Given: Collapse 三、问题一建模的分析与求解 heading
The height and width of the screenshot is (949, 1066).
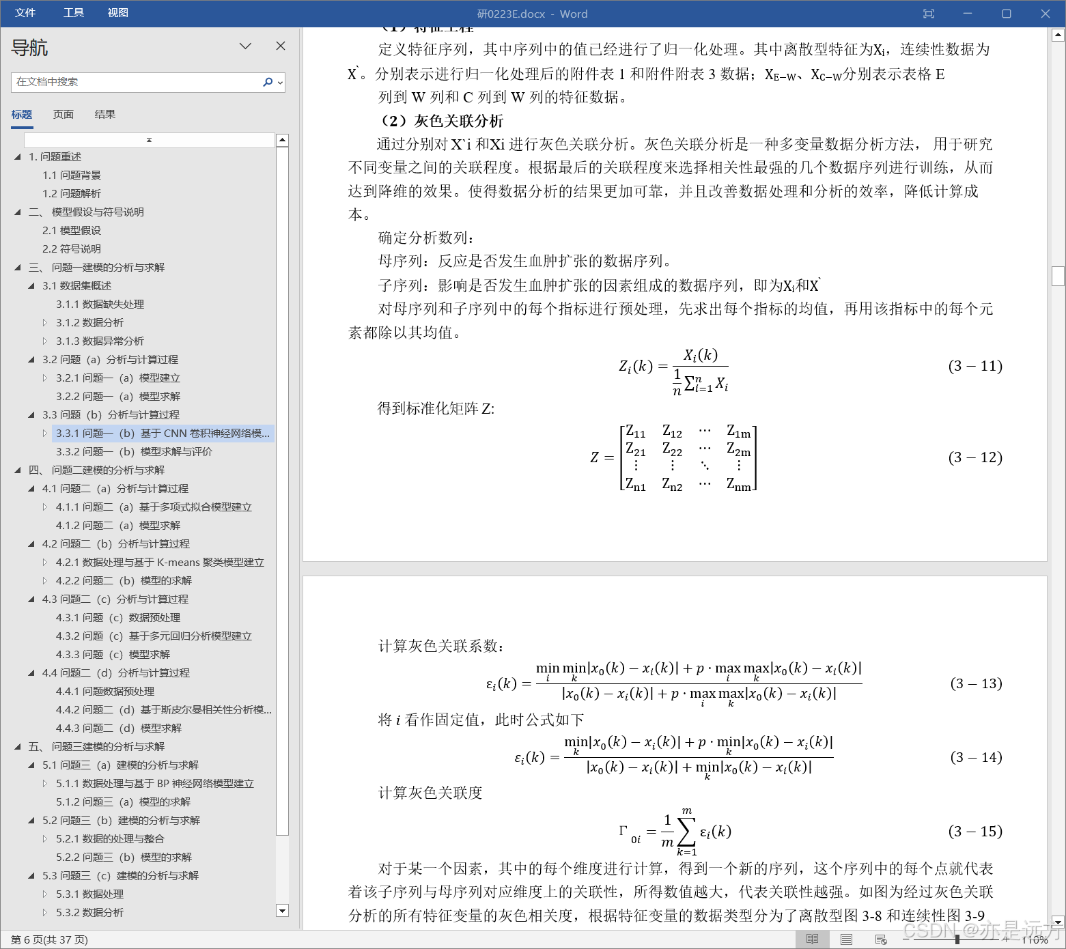Looking at the screenshot, I should click(x=18, y=268).
